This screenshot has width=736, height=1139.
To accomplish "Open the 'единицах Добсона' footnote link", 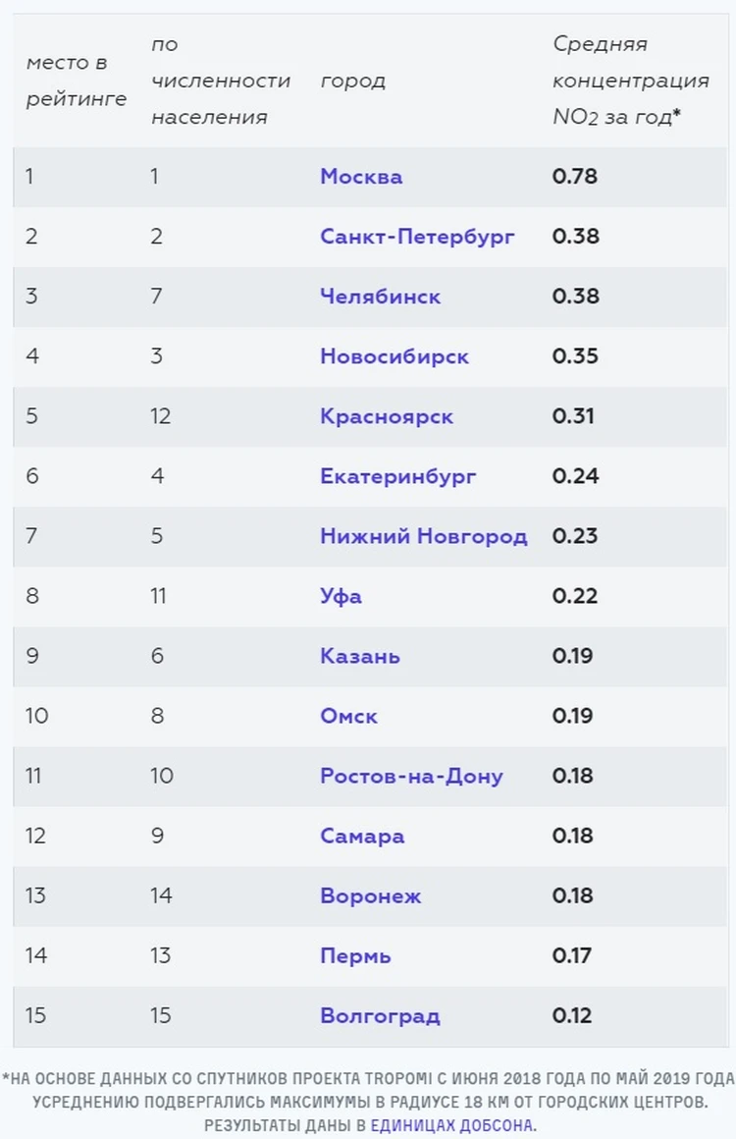I will coord(451,1125).
